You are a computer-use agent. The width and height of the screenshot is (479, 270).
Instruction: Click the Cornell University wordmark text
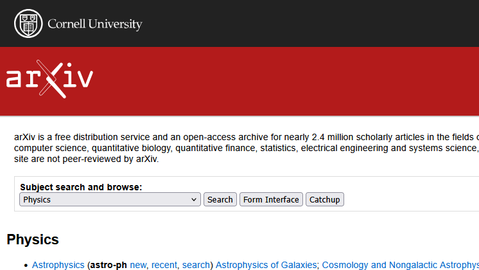[94, 24]
